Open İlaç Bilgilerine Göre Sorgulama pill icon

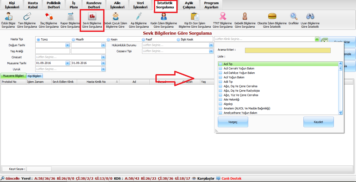click(x=49, y=17)
